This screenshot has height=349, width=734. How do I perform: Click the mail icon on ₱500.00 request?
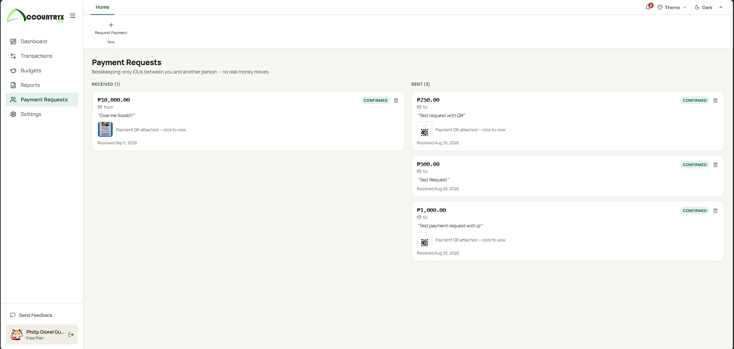419,171
